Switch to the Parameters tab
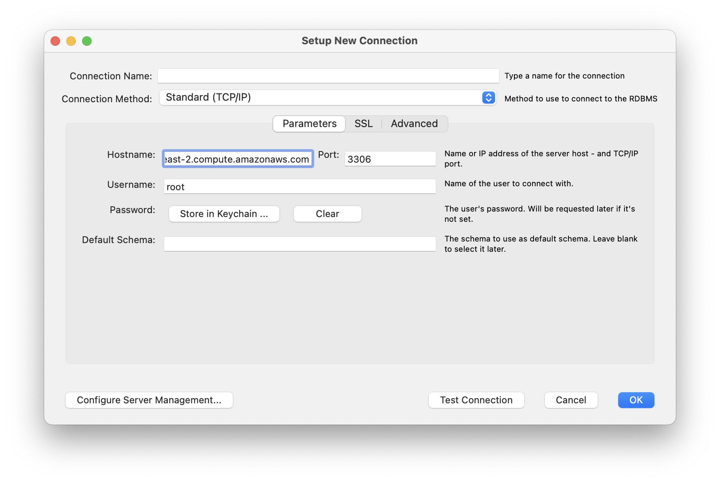Screen dimensions: 720x483 click(x=309, y=124)
